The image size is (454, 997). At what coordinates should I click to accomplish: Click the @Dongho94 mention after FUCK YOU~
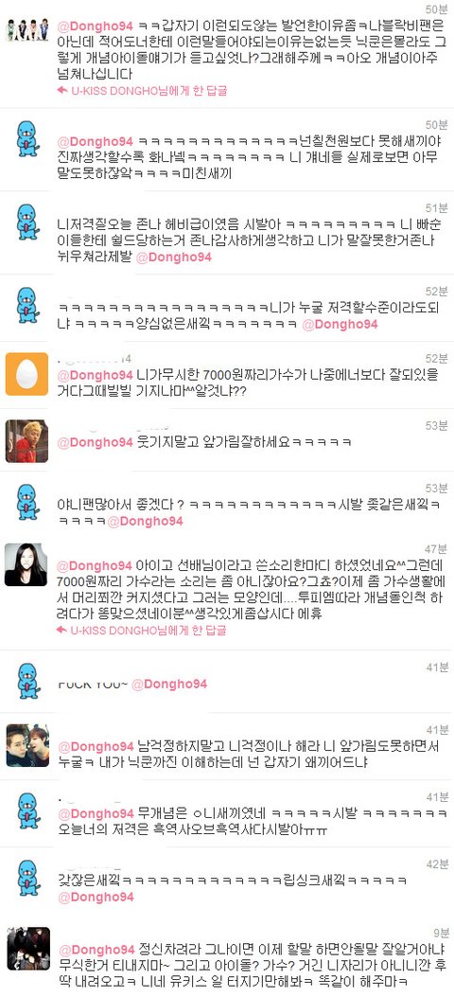click(x=169, y=685)
